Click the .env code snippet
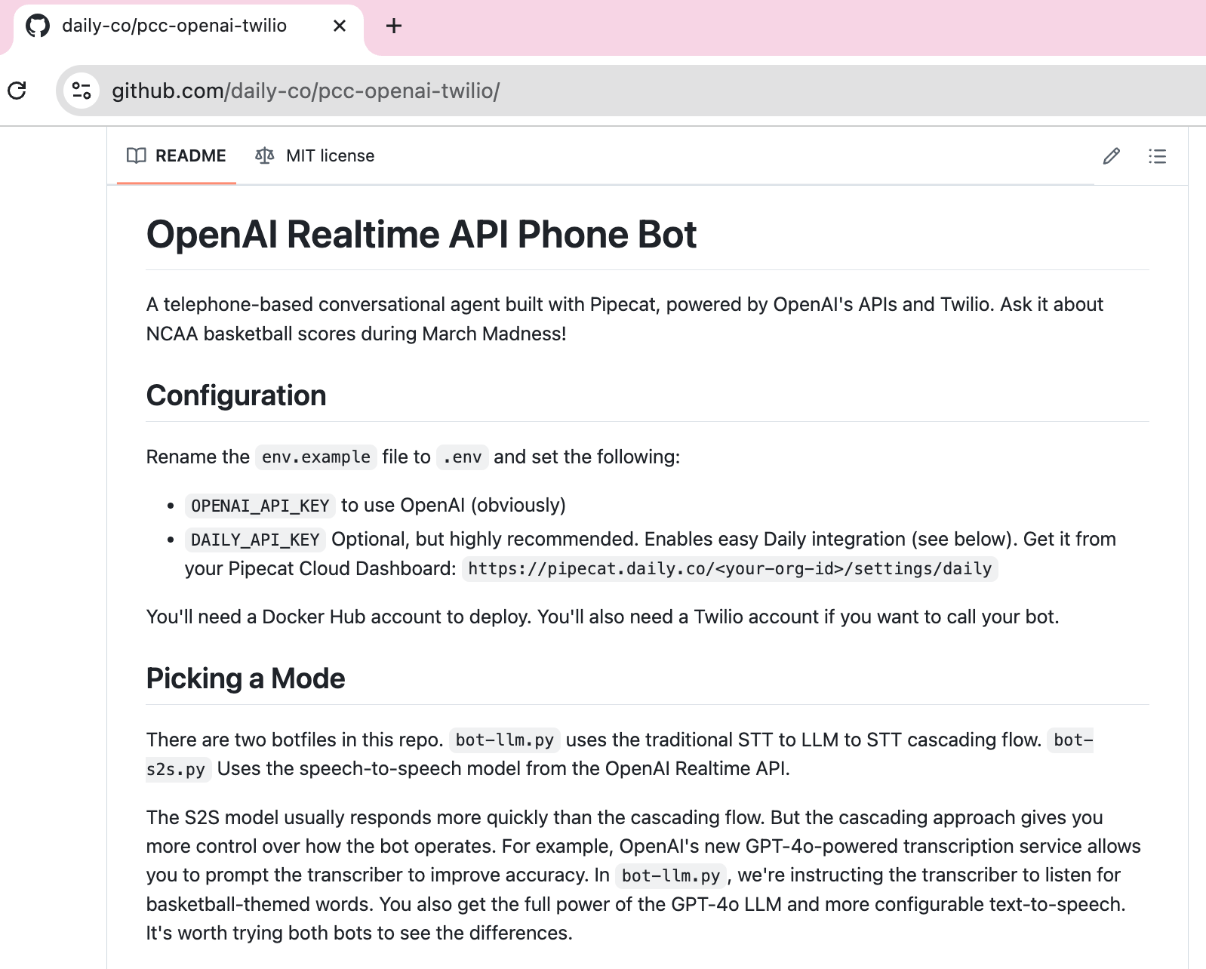 coord(463,457)
